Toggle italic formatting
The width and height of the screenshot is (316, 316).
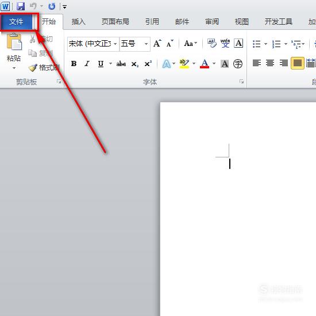point(87,64)
